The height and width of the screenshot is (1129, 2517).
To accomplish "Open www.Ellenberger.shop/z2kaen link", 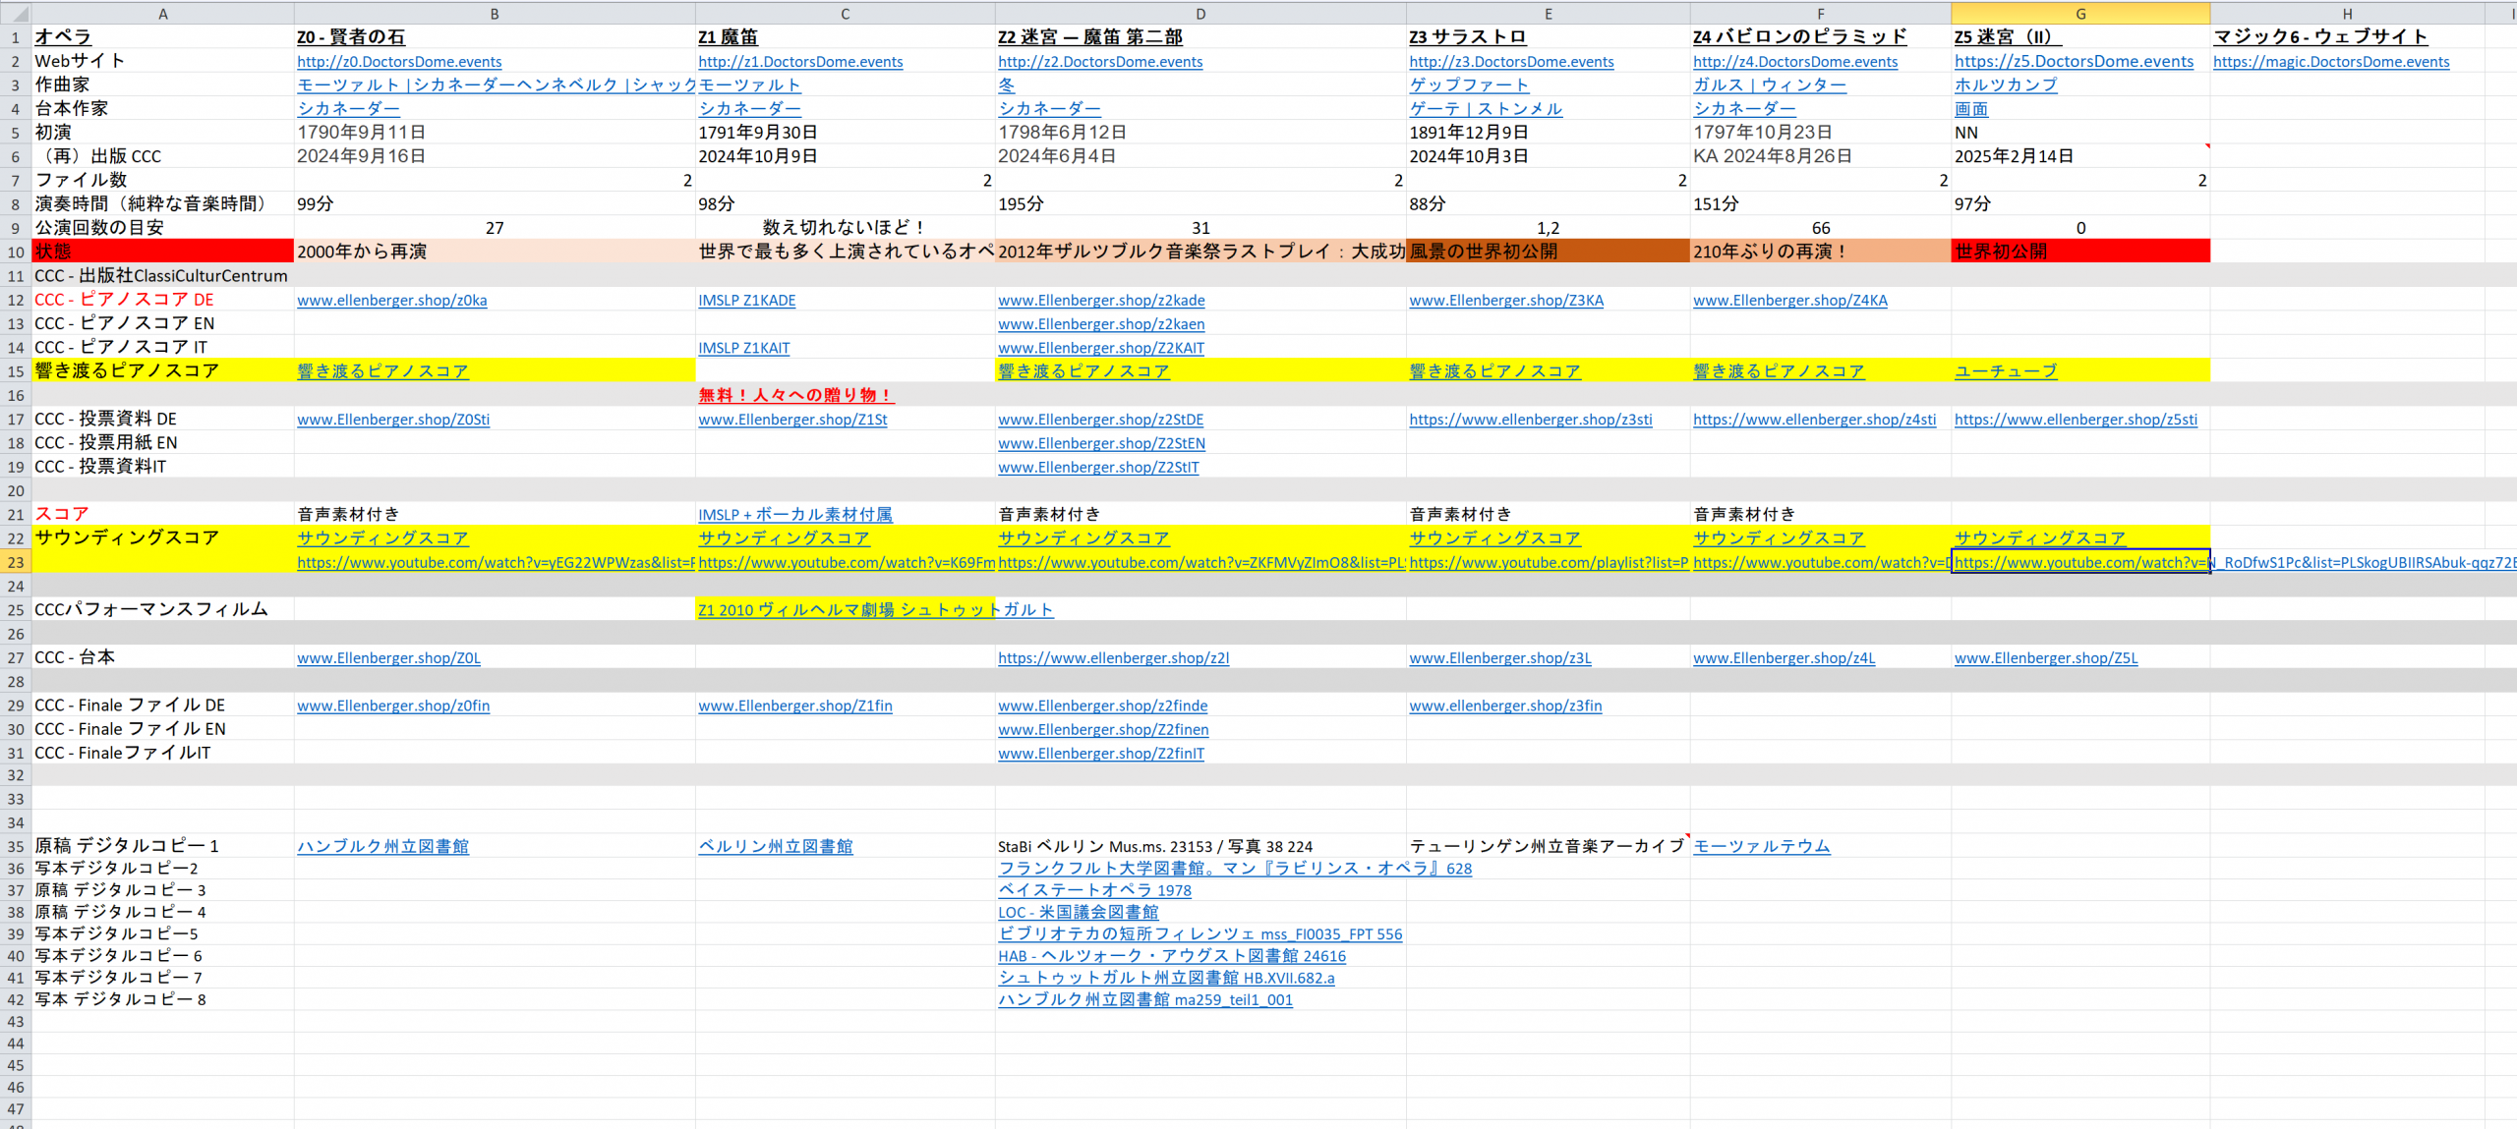I will [1101, 323].
